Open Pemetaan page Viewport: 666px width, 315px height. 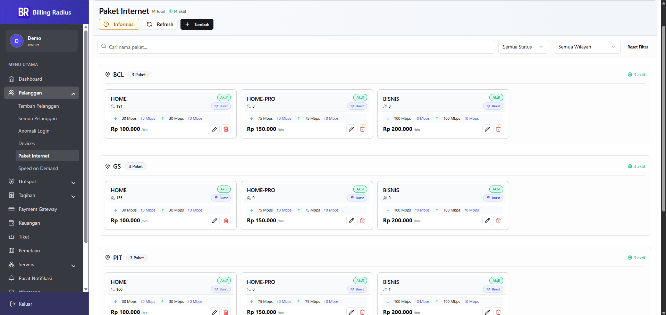point(42,251)
